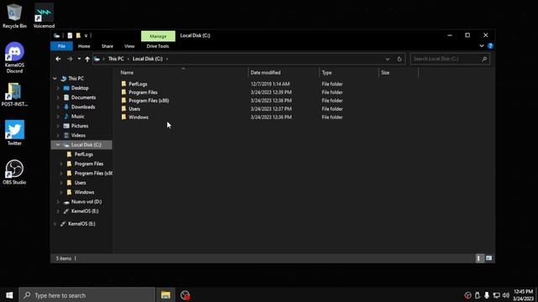
Task: Click File Explorer on the taskbar
Action: [166, 295]
